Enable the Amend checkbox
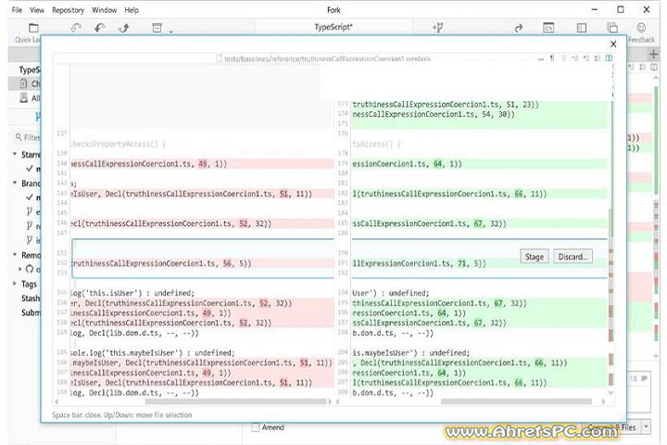 coord(256,427)
